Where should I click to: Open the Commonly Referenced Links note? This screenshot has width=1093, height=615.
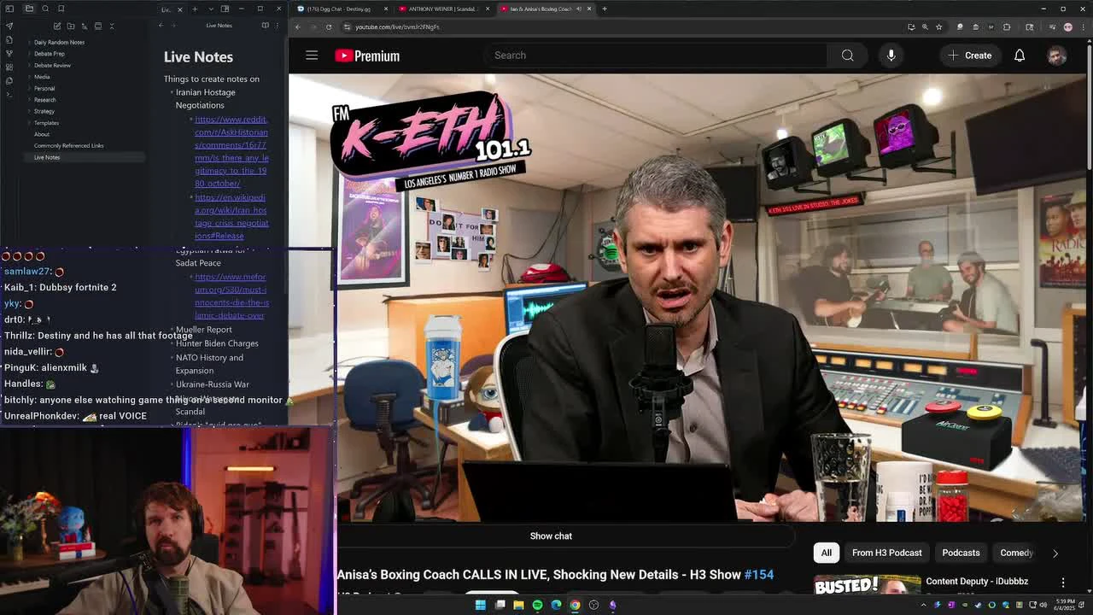[68, 146]
